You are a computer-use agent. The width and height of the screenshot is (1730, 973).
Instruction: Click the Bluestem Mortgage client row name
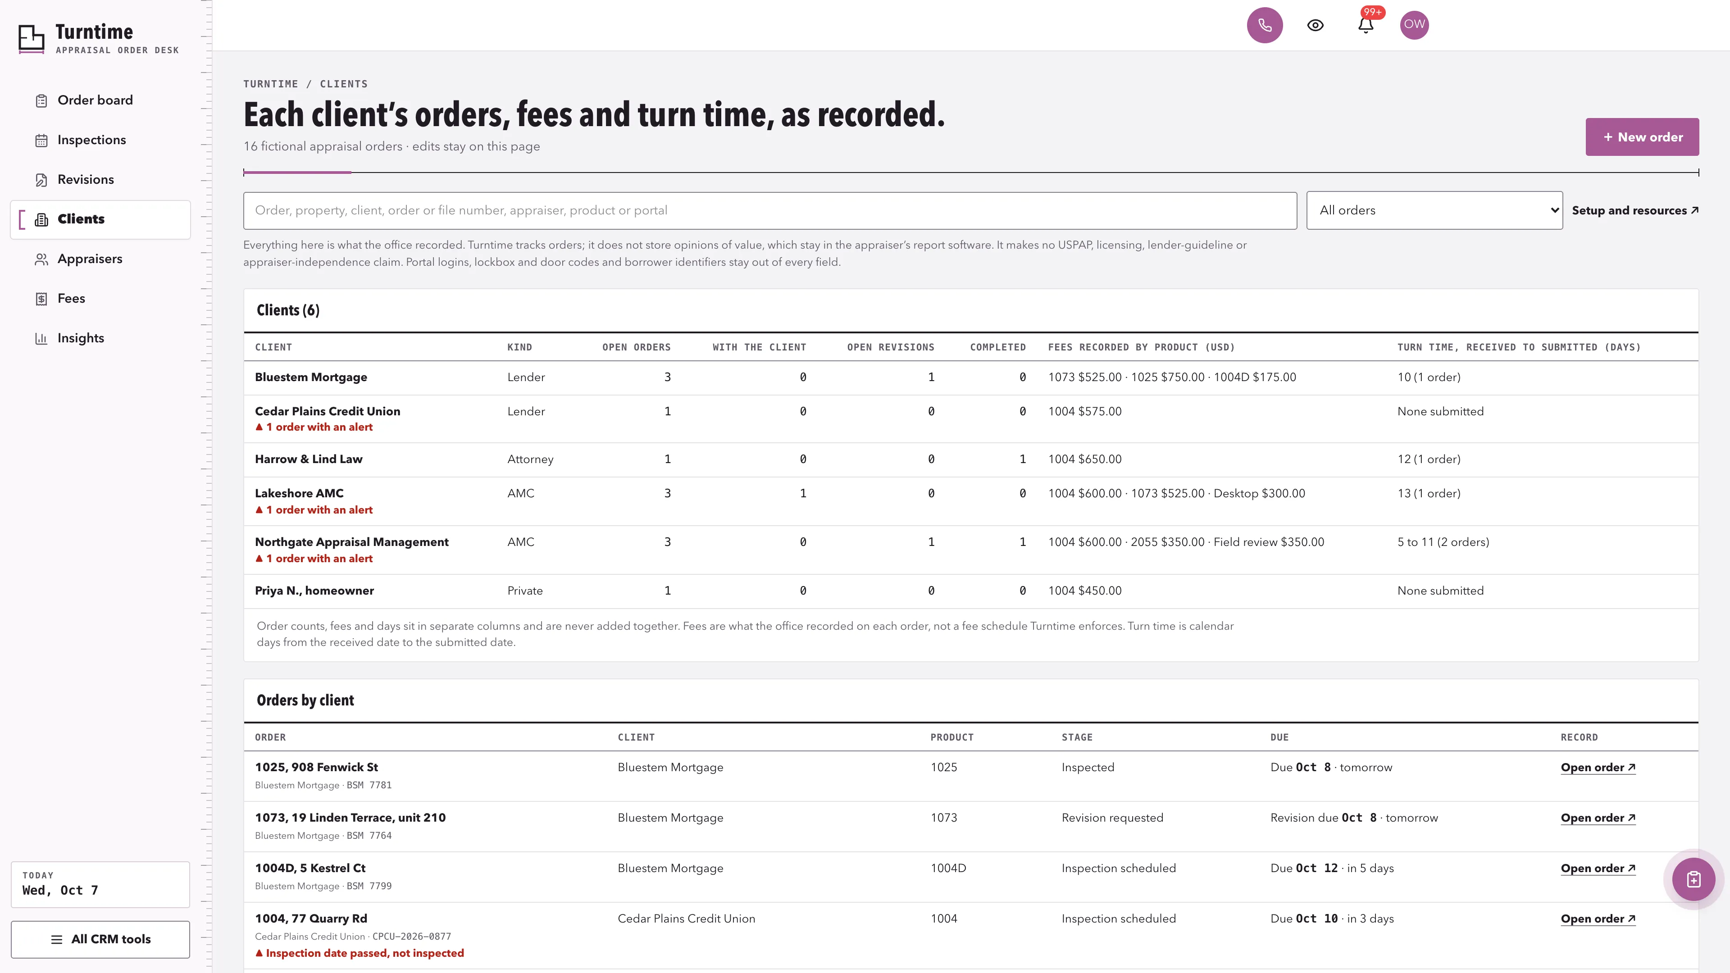(x=311, y=377)
